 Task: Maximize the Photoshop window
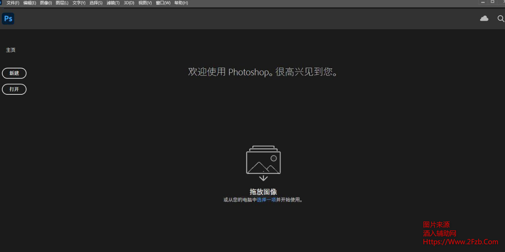(492, 2)
